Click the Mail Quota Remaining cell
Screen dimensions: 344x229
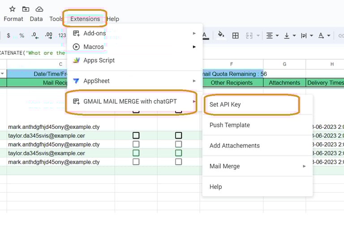[x=233, y=74]
